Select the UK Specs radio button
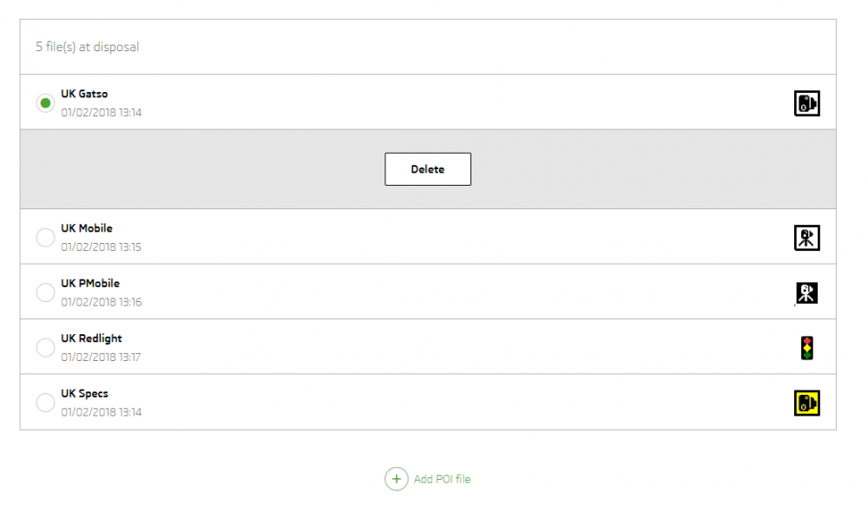868x512 pixels. 45,403
